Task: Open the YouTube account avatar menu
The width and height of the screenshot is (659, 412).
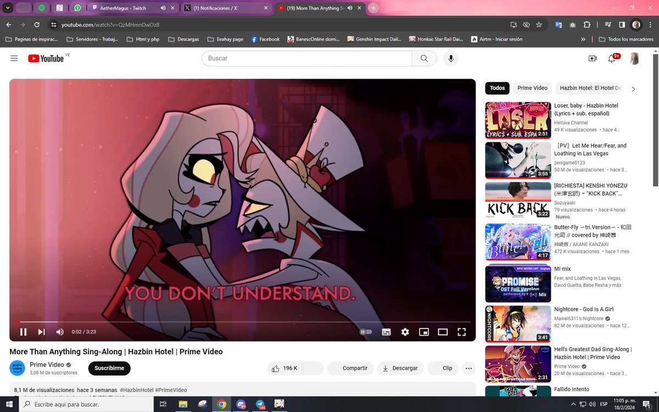Action: (x=634, y=58)
